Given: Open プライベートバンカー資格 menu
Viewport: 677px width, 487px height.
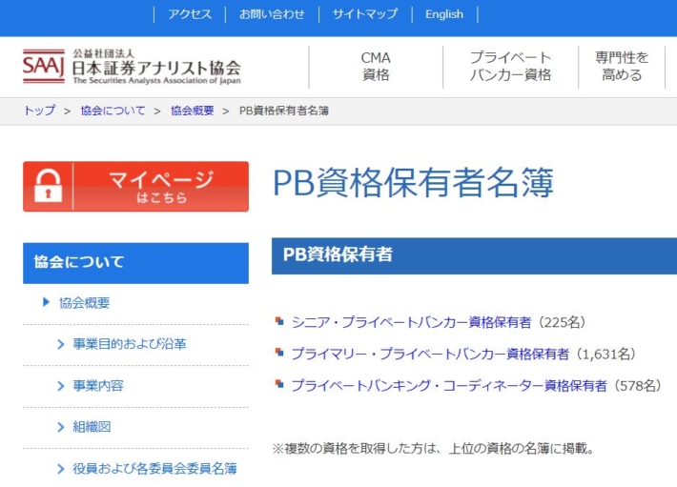Looking at the screenshot, I should [510, 67].
